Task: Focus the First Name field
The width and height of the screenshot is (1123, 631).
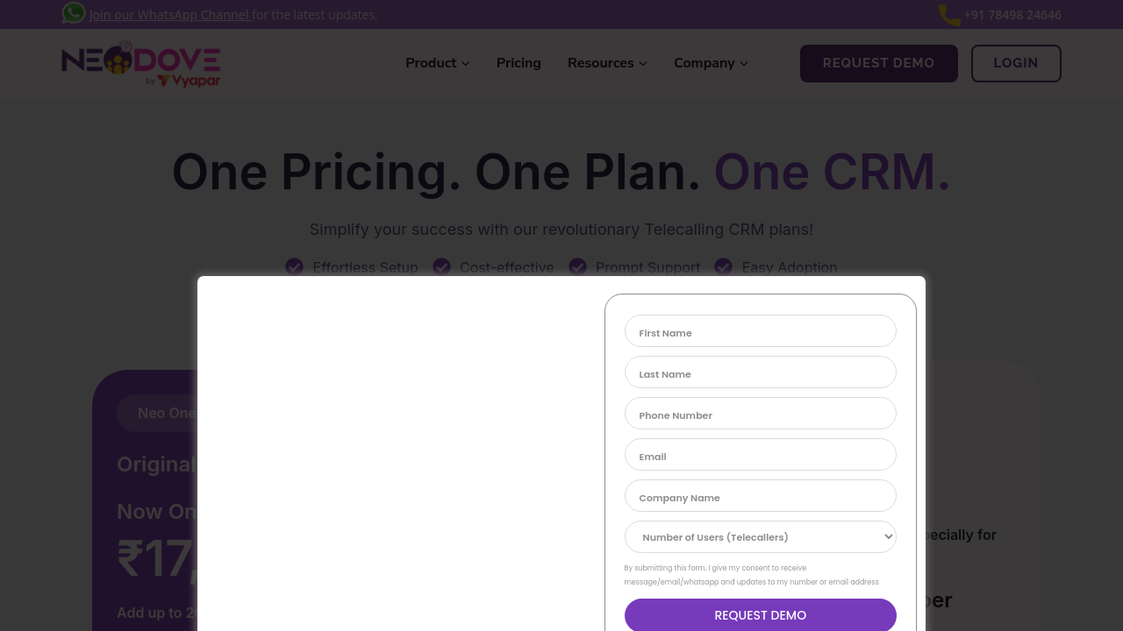Action: [760, 331]
